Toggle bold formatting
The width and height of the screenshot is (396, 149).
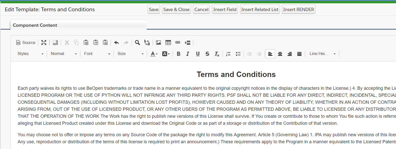(x=178, y=54)
